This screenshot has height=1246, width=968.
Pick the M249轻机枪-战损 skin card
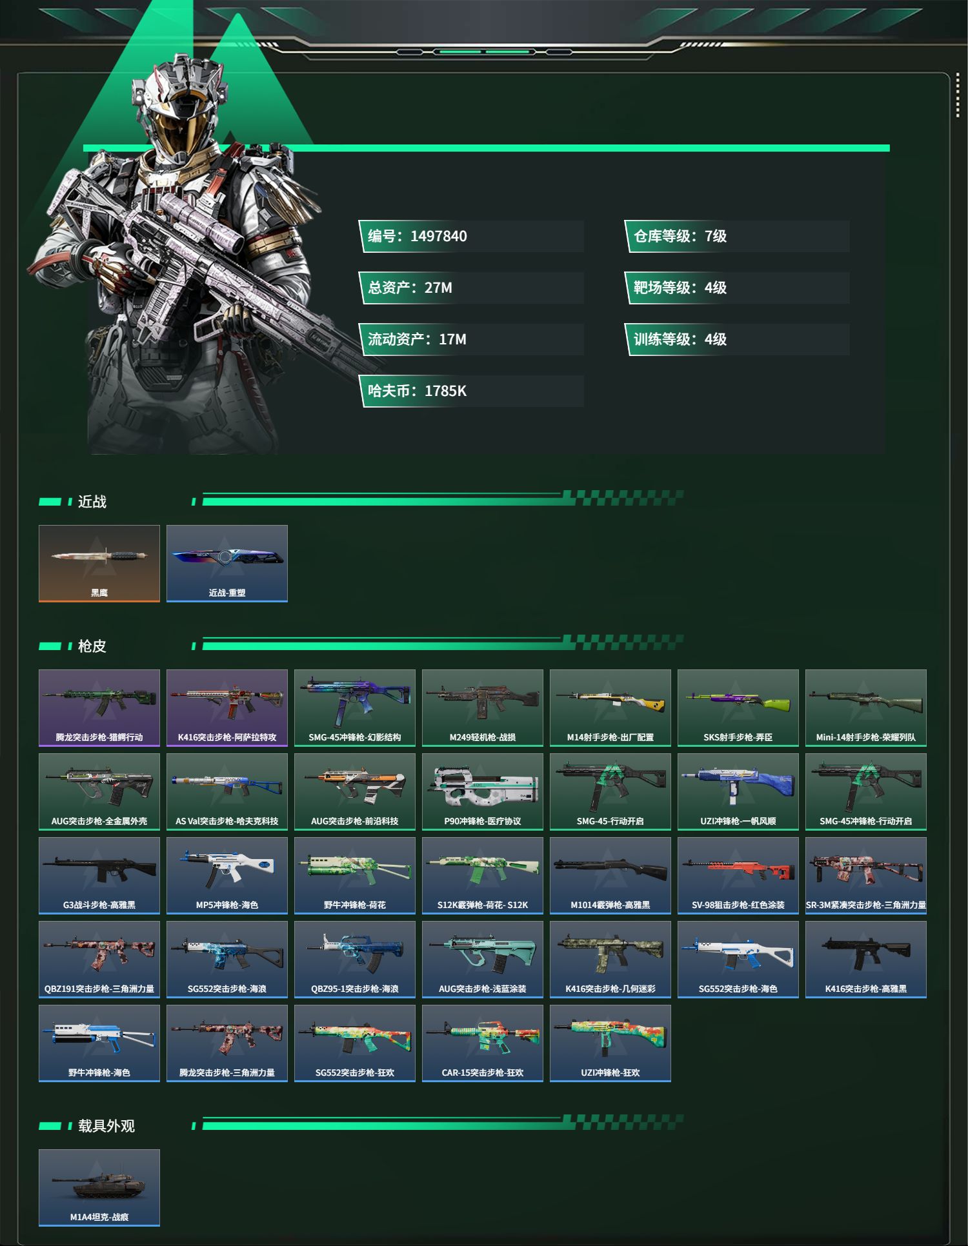coord(483,708)
